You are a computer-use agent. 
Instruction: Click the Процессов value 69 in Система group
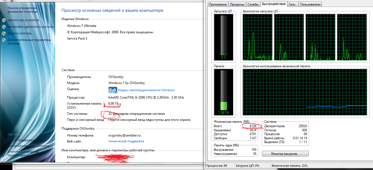(x=305, y=134)
